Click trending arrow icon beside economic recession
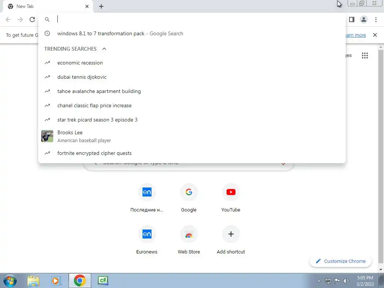 47,63
